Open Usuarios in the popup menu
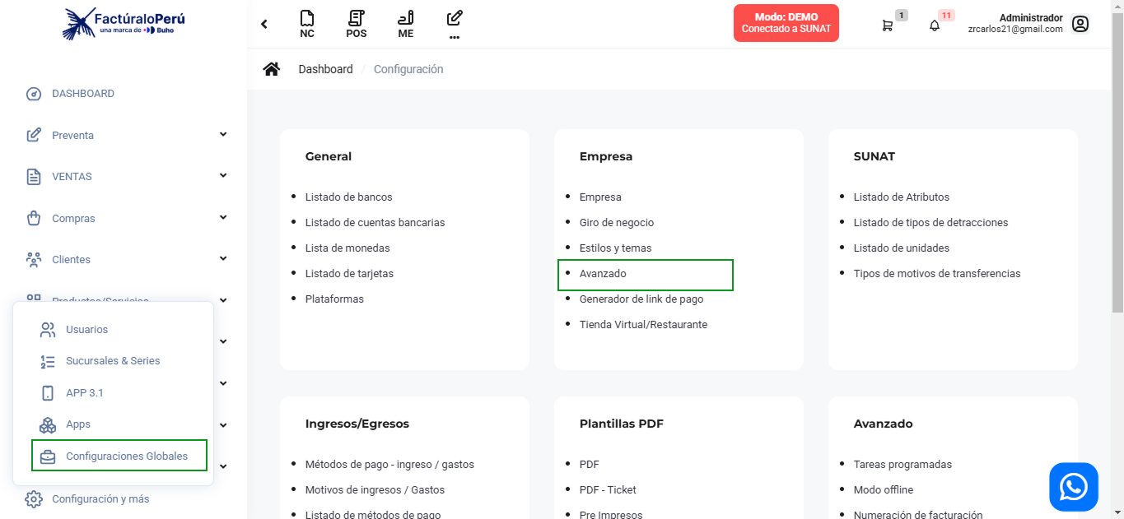Image resolution: width=1124 pixels, height=519 pixels. click(x=86, y=329)
